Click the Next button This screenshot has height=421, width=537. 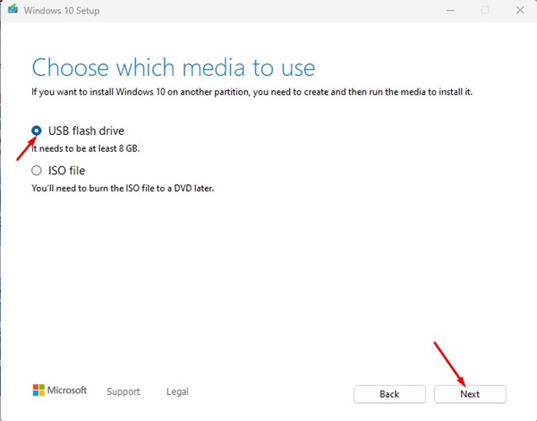coord(470,394)
